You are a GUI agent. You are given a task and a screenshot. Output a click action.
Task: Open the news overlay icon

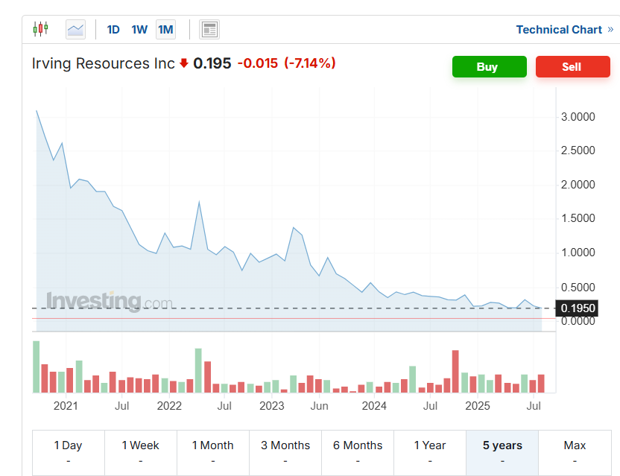pos(209,30)
